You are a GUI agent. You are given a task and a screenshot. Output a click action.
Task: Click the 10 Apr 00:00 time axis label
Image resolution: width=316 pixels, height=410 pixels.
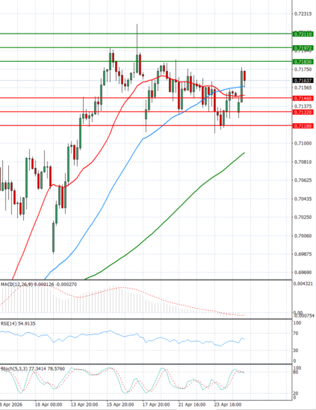coord(50,405)
